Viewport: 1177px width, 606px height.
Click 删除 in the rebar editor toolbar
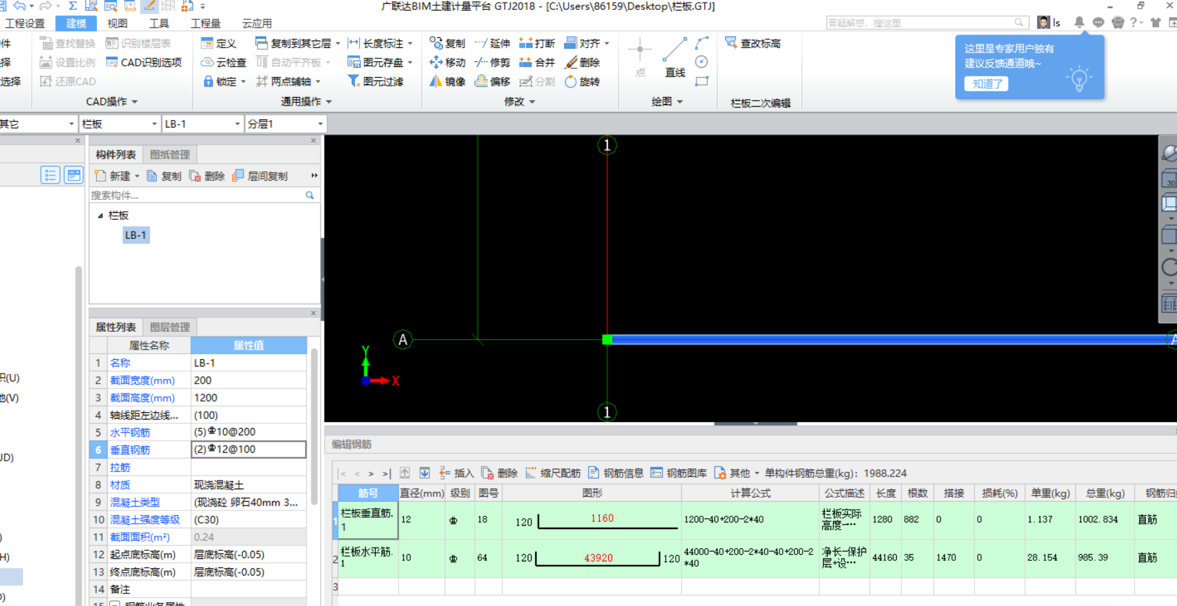(500, 473)
